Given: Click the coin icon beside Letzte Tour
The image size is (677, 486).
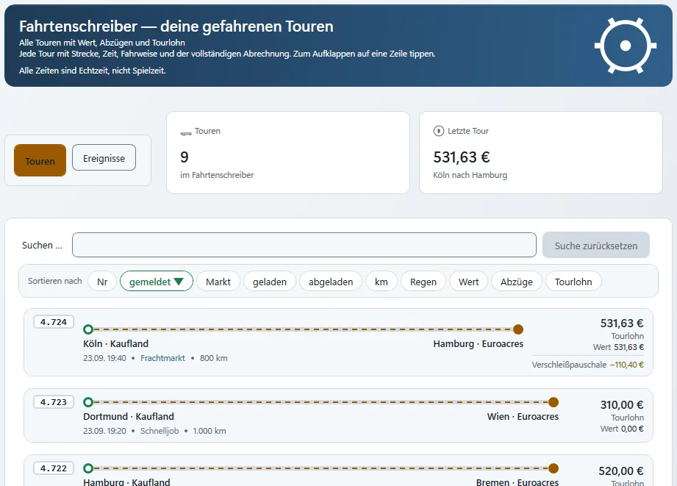Looking at the screenshot, I should point(438,131).
